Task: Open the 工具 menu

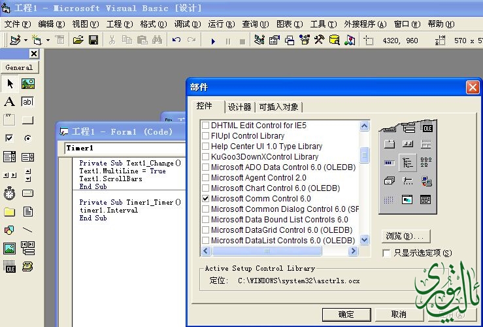Action: click(x=323, y=24)
